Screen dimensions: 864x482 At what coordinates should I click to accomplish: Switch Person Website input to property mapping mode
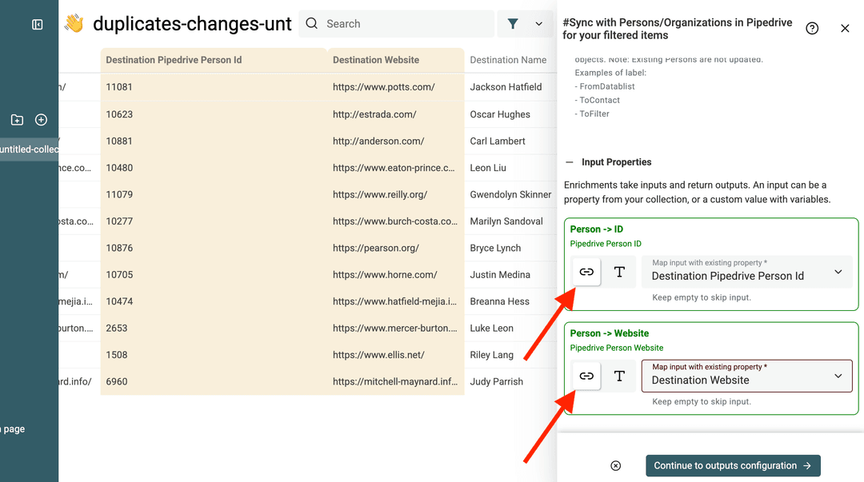[586, 376]
